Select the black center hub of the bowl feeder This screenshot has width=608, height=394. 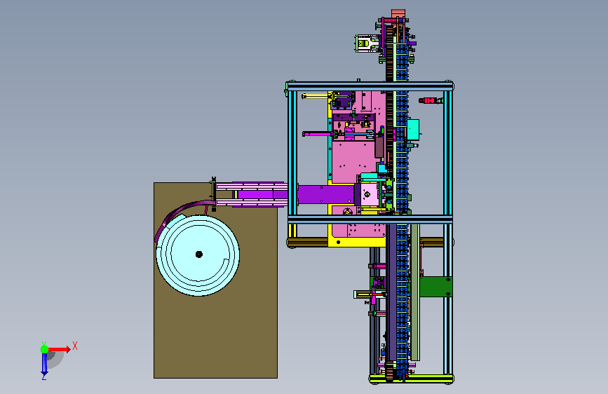(x=199, y=254)
